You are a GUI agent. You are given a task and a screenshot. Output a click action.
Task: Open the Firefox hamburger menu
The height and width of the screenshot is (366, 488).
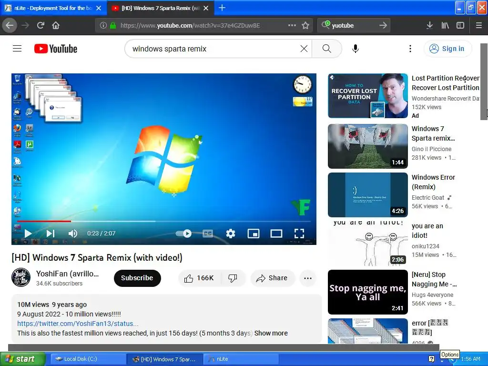[x=479, y=25]
